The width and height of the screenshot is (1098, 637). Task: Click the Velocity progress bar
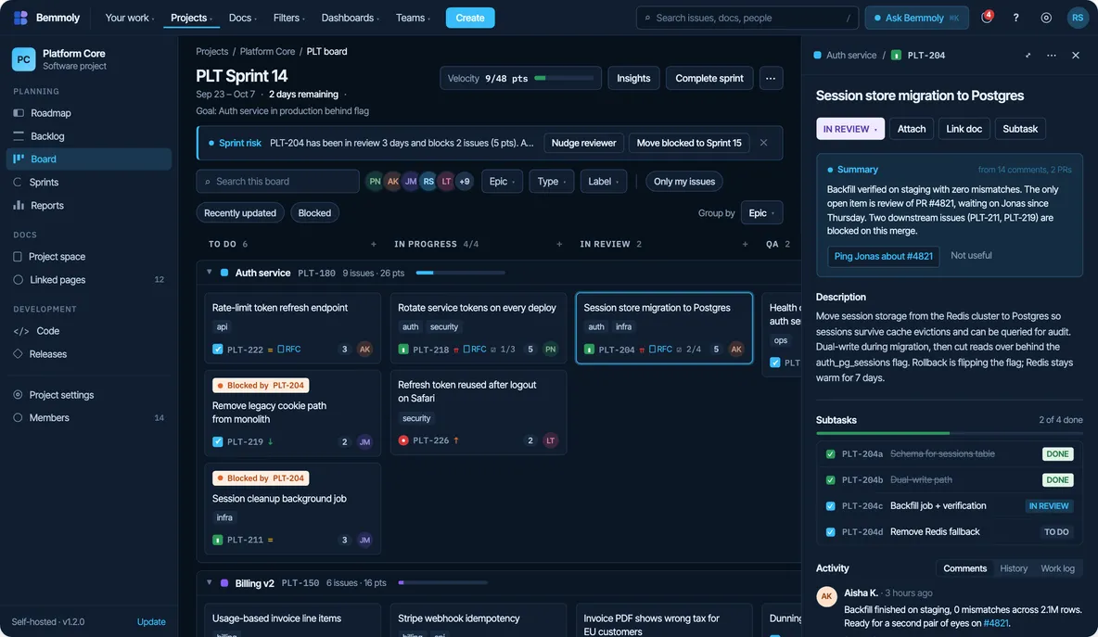564,79
